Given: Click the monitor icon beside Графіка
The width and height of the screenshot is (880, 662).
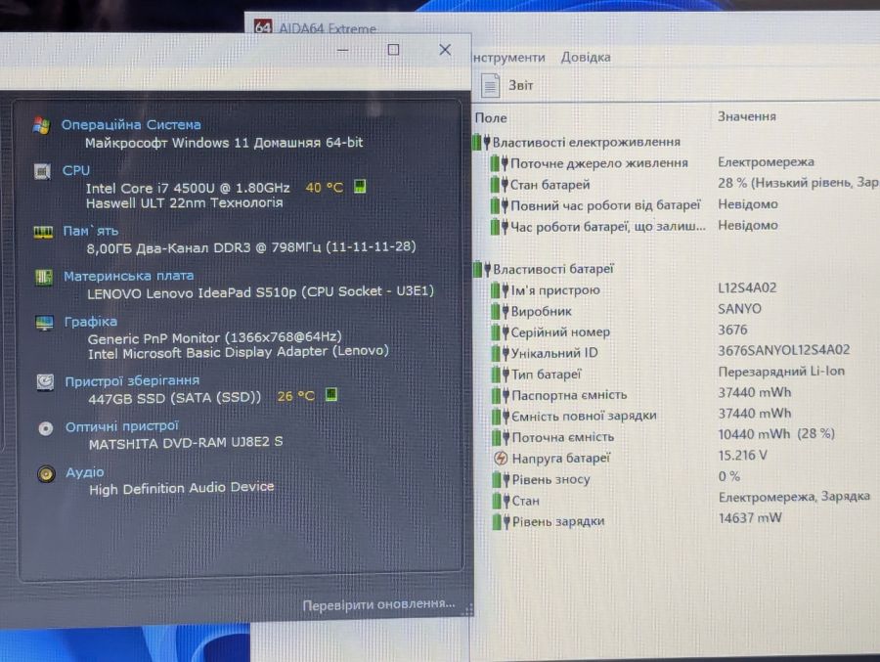Looking at the screenshot, I should pyautogui.click(x=44, y=323).
